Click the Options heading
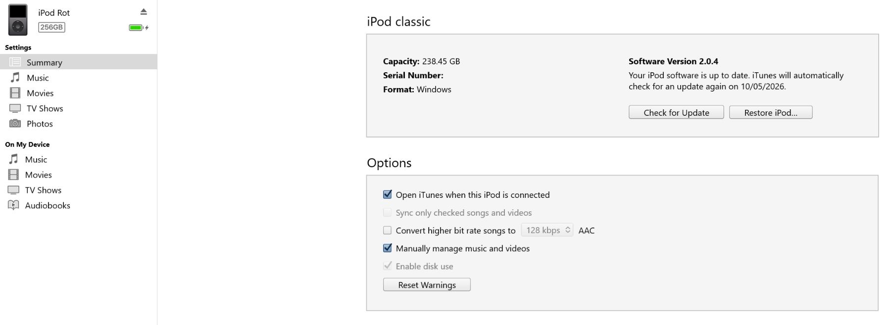 [389, 163]
